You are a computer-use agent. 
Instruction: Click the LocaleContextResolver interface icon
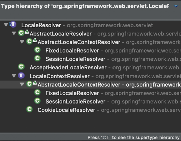[21, 75]
